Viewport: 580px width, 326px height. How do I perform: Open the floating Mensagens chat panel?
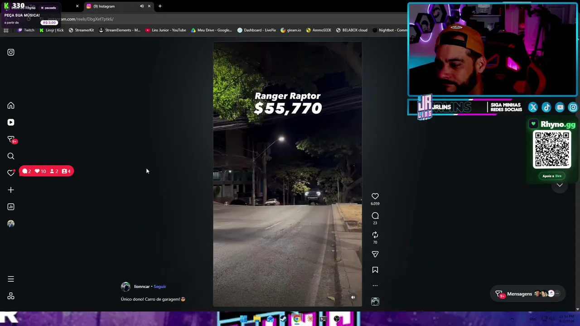coord(527,294)
